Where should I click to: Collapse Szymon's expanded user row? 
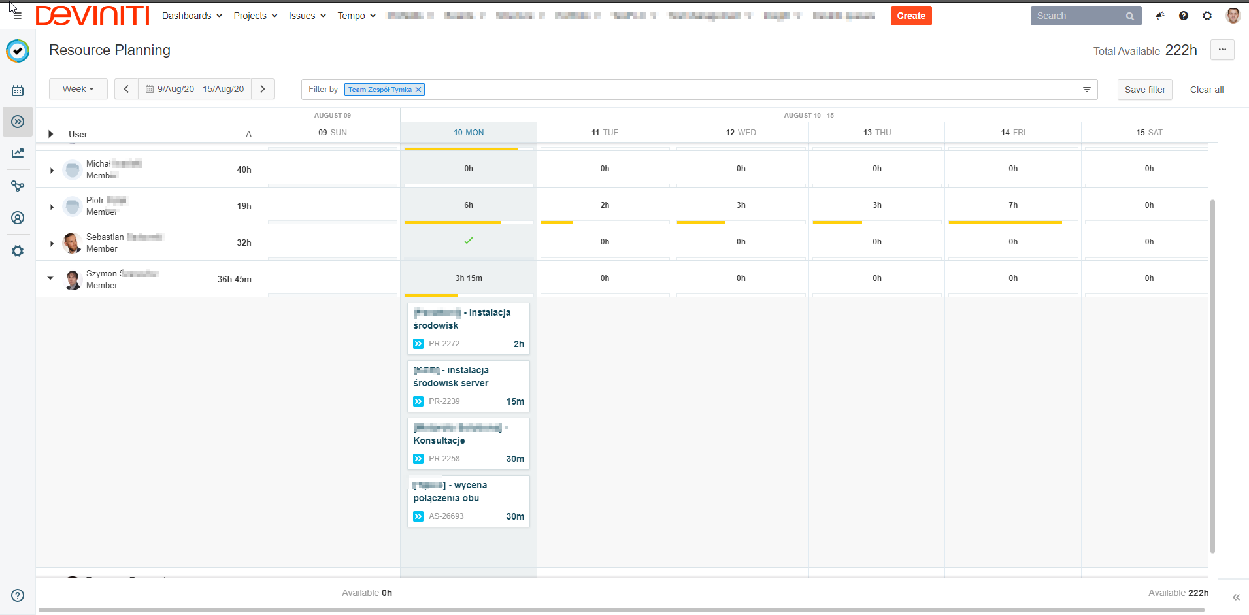click(51, 278)
